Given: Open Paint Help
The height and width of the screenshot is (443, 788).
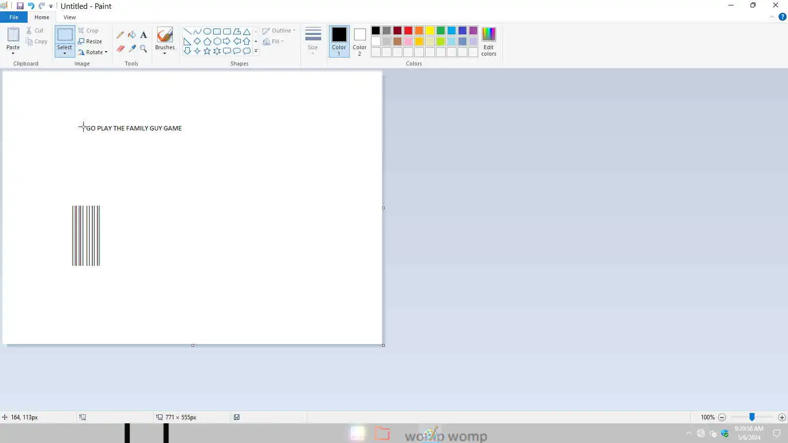Looking at the screenshot, I should tap(782, 17).
